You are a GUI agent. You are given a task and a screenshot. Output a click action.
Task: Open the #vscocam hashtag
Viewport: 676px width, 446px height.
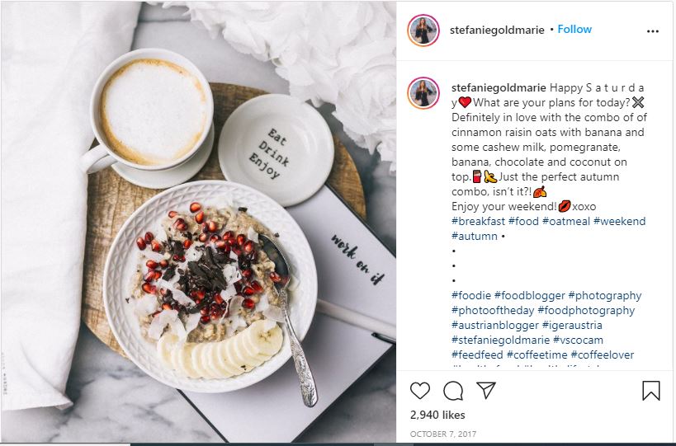click(x=578, y=340)
